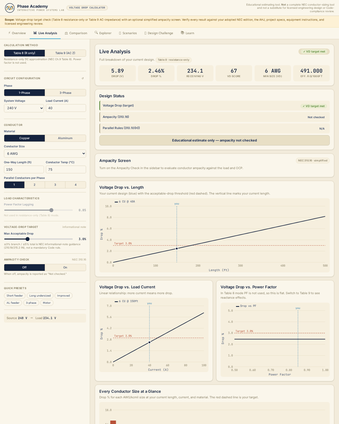339x424 pixels.
Task: Click the Load Current input field
Action: [66, 108]
